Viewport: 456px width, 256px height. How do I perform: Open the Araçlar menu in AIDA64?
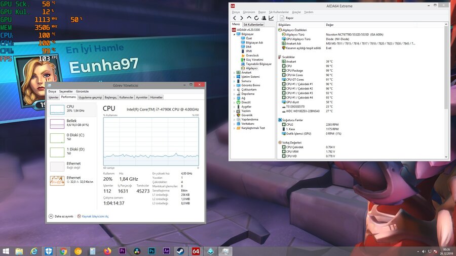(x=296, y=12)
